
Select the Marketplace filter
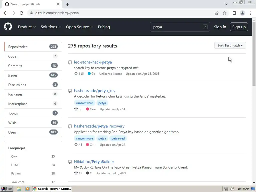point(33,104)
